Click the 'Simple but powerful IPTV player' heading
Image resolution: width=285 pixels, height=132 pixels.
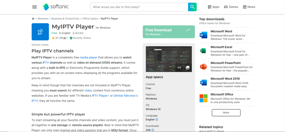(58, 114)
